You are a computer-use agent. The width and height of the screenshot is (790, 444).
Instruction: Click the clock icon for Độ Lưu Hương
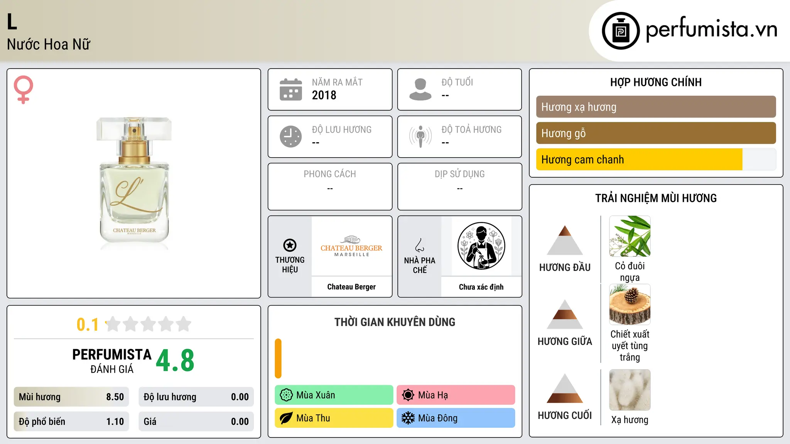pyautogui.click(x=291, y=136)
